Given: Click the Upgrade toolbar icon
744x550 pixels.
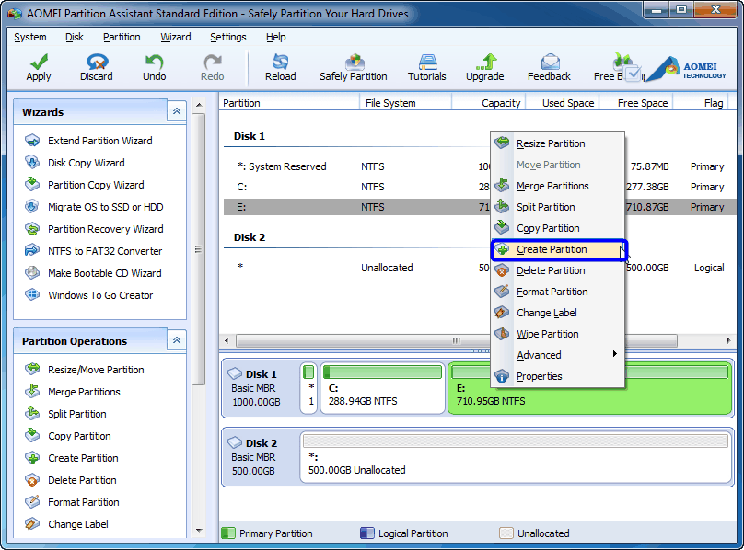Looking at the screenshot, I should [x=484, y=67].
